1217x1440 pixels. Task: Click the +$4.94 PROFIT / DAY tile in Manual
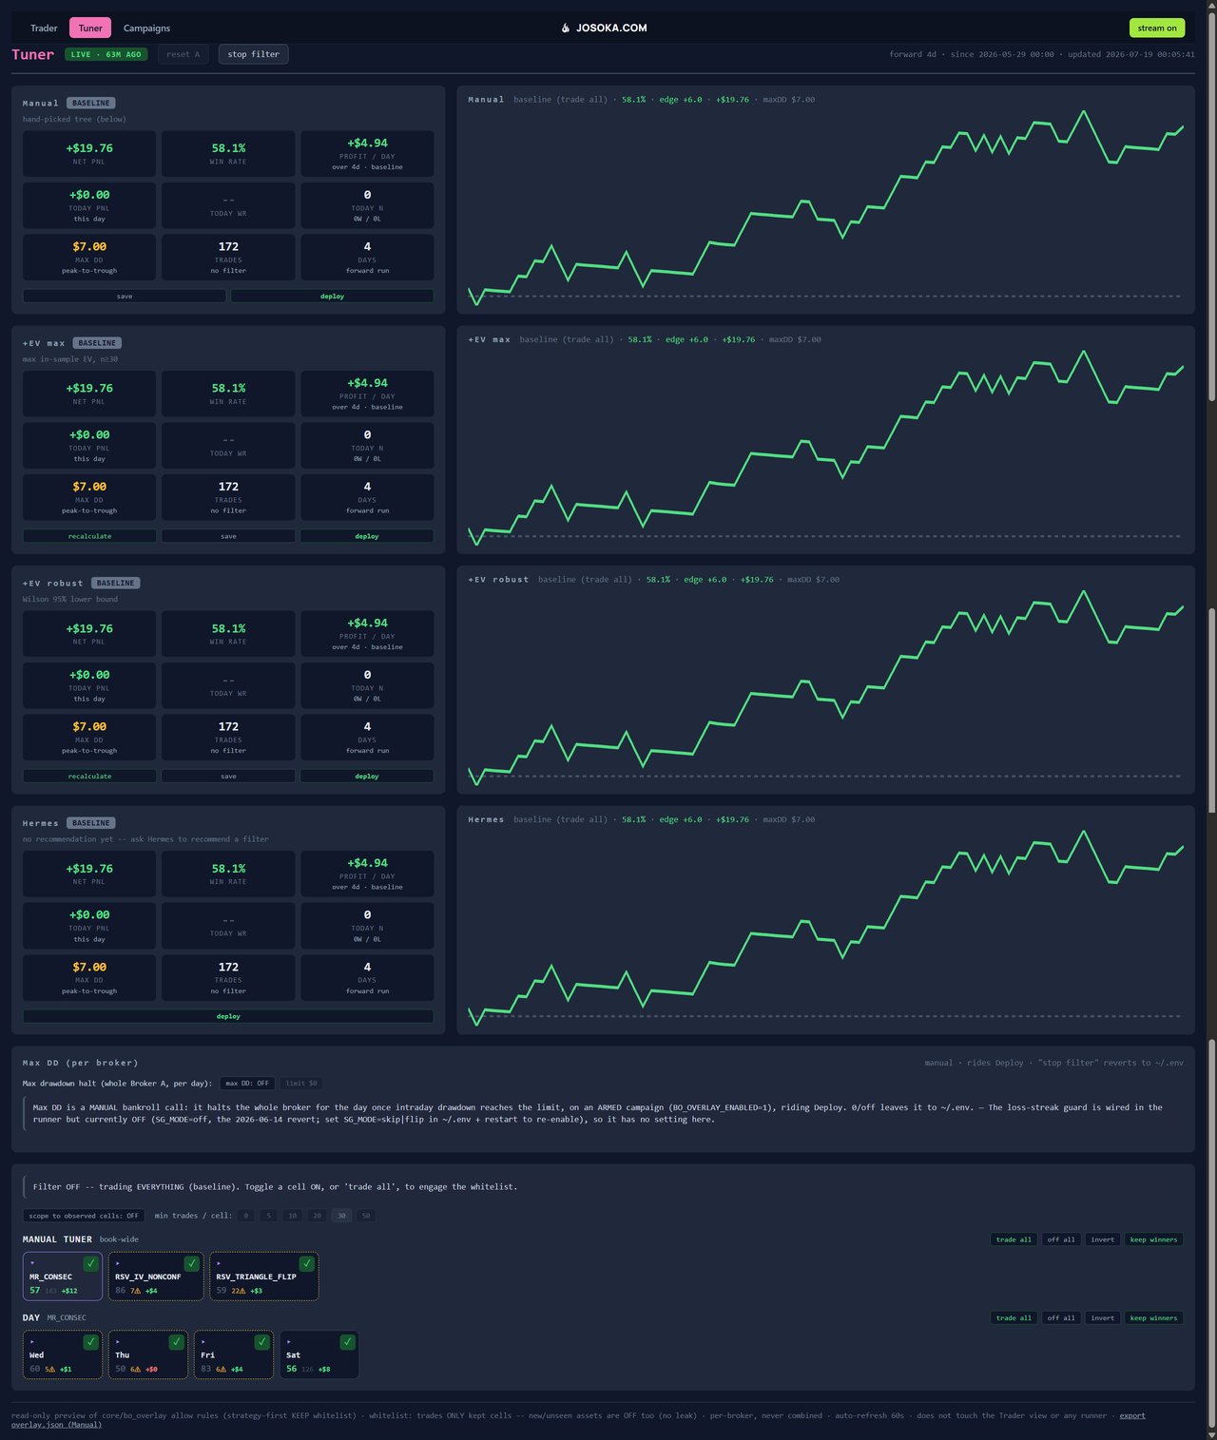(x=367, y=154)
